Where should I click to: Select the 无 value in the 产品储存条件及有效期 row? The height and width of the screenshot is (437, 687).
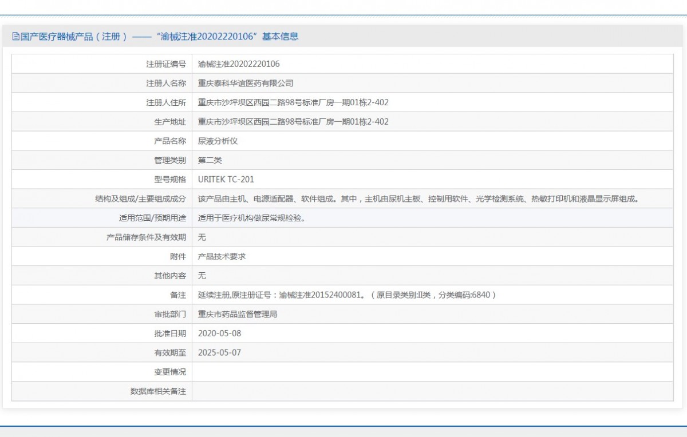pyautogui.click(x=202, y=237)
